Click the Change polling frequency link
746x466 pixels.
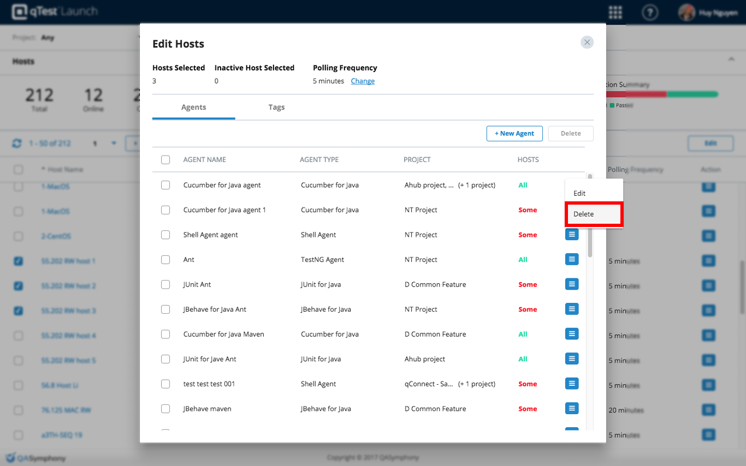pos(363,81)
